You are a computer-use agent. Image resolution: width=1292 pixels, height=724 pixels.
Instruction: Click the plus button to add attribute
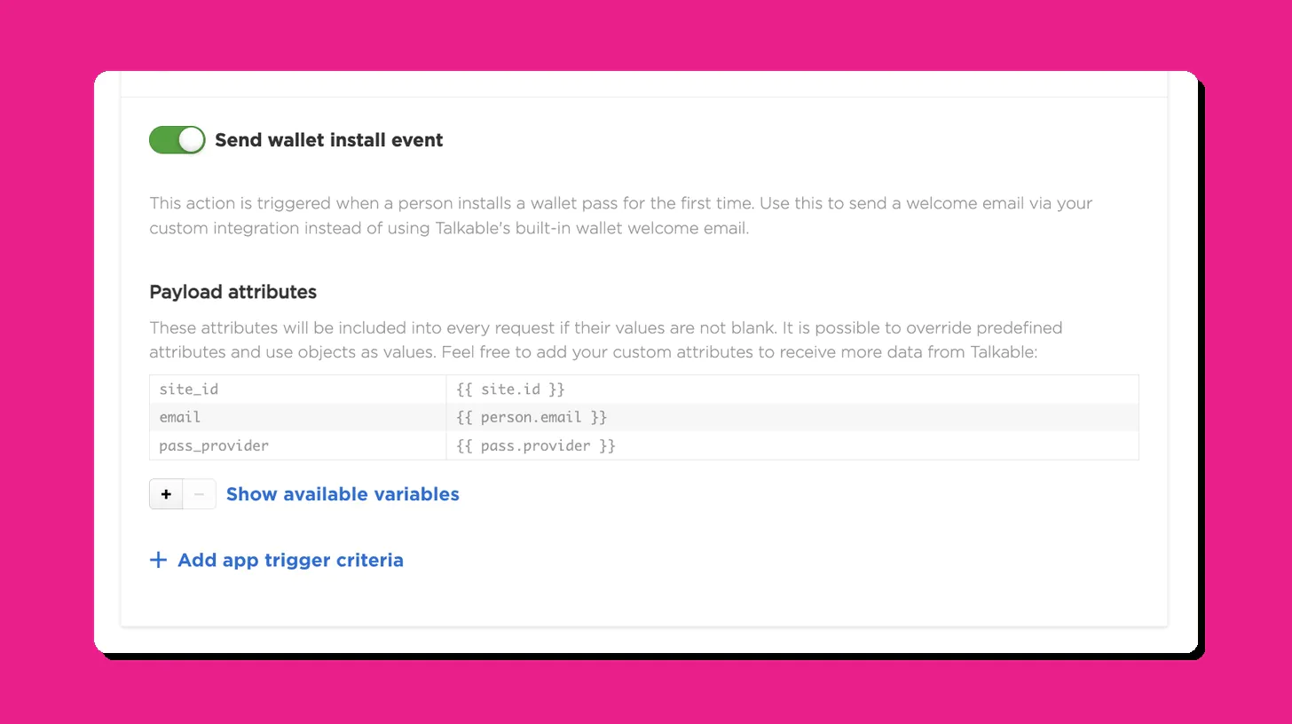tap(166, 494)
